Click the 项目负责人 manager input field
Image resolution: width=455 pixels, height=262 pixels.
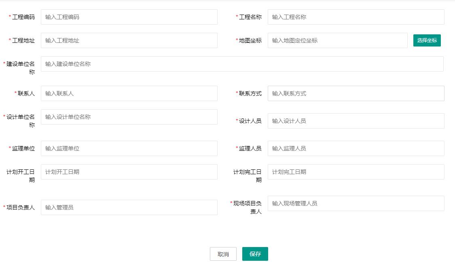point(129,207)
